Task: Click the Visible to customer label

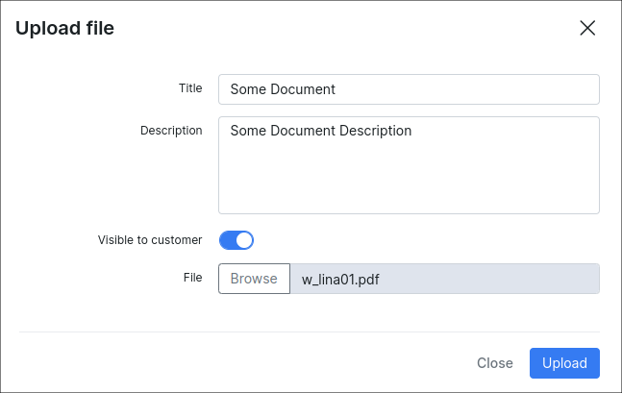Action: coord(150,240)
